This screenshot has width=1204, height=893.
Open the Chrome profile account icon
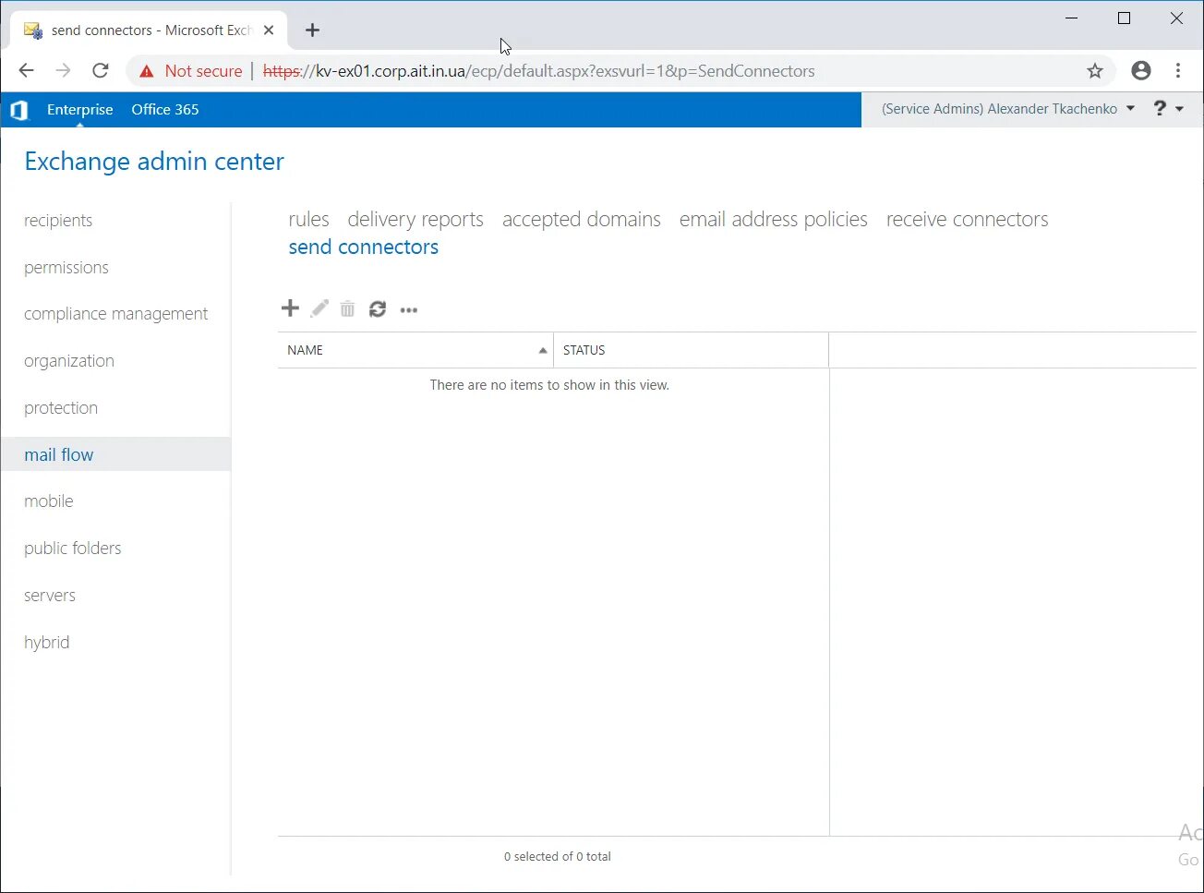(x=1141, y=70)
